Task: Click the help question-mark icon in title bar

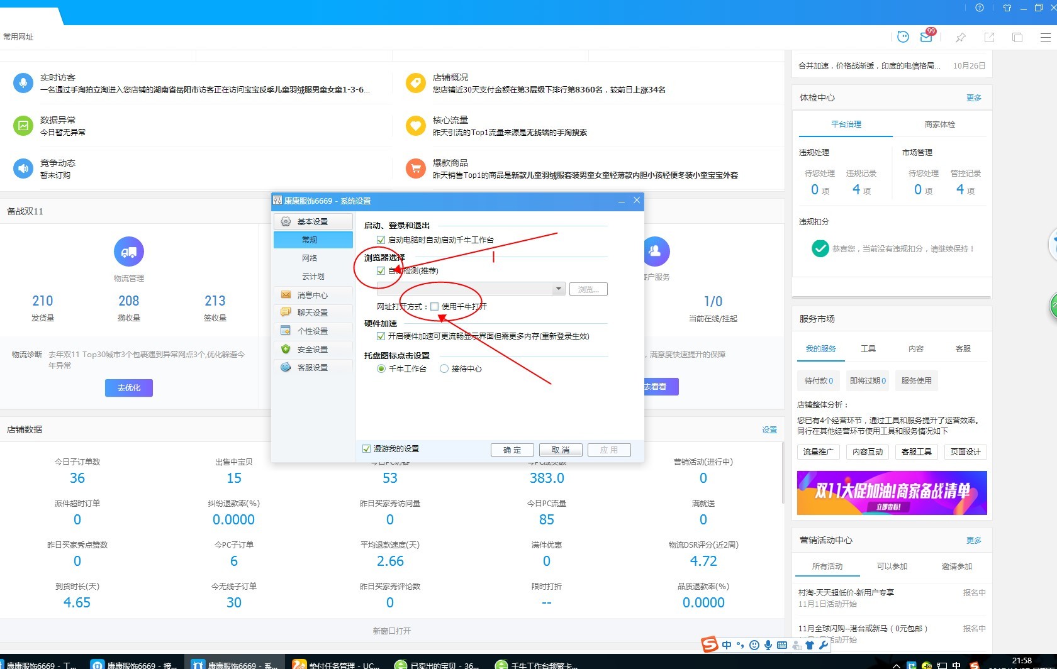Action: pyautogui.click(x=980, y=8)
